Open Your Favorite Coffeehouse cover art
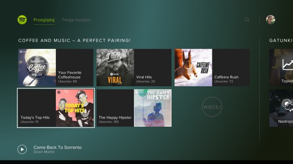The width and height of the screenshot is (293, 164). point(37,67)
